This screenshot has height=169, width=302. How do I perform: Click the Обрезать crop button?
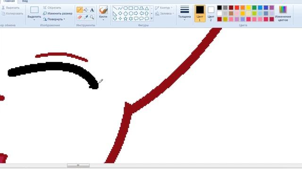click(52, 8)
